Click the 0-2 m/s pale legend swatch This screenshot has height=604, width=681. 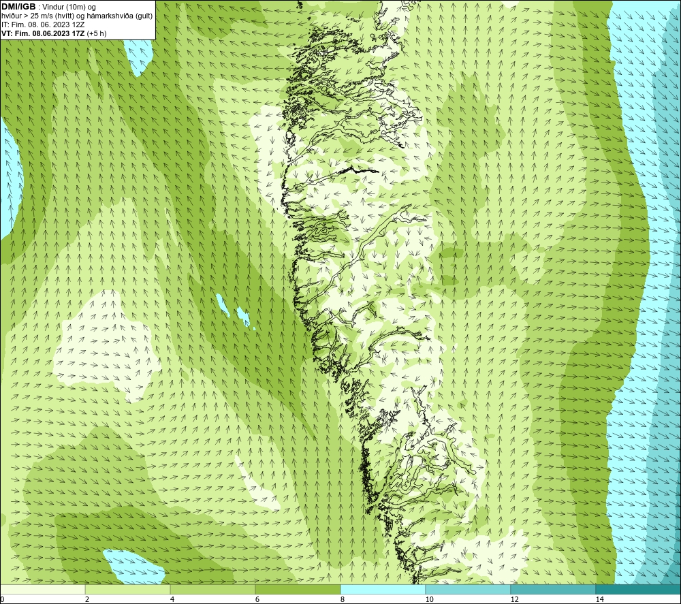pos(42,590)
